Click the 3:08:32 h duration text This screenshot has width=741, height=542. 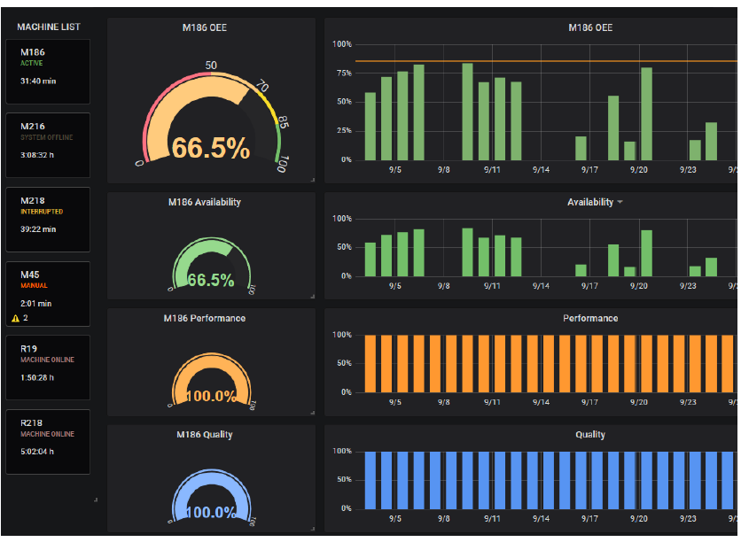coord(37,155)
